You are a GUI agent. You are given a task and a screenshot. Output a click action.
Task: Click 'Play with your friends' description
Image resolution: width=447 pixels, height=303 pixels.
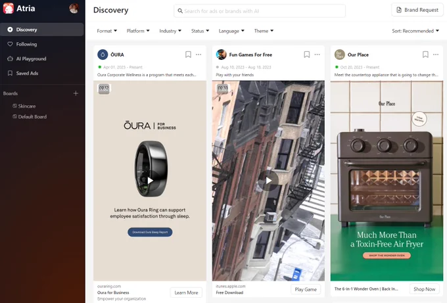(x=235, y=75)
